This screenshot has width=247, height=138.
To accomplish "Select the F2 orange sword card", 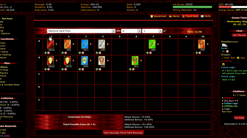I will point(68,44).
